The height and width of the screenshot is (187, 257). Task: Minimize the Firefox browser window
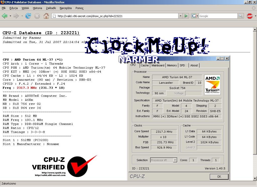pyautogui.click(x=245, y=2)
